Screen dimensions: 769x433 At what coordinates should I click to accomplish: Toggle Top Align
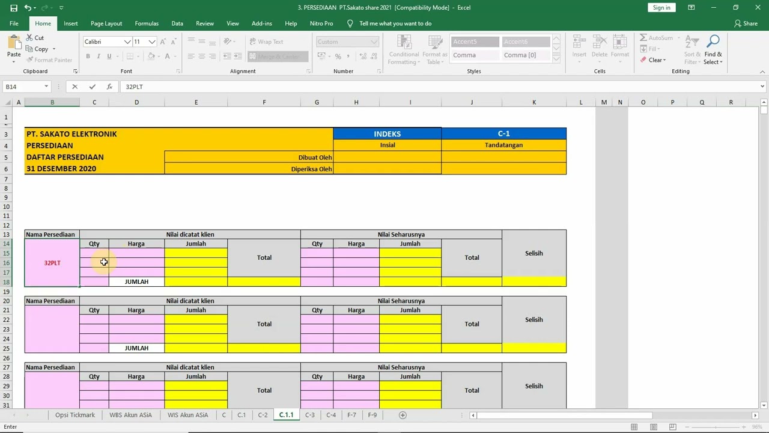click(191, 41)
